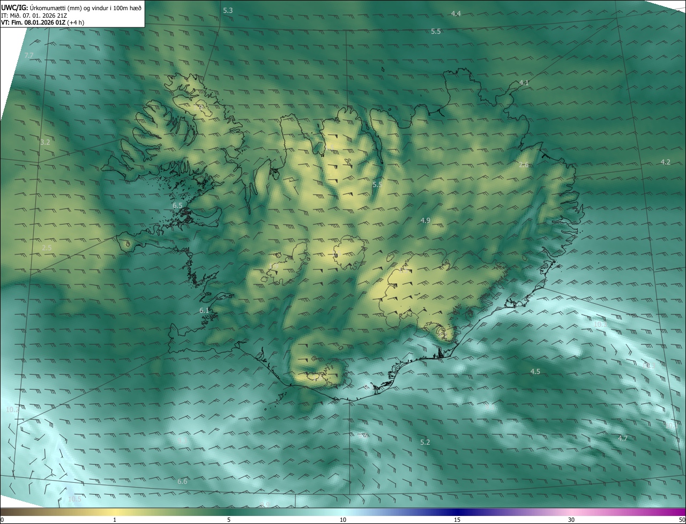The image size is (686, 524).
Task: Select the 7.7 value label
Action: tap(29, 55)
